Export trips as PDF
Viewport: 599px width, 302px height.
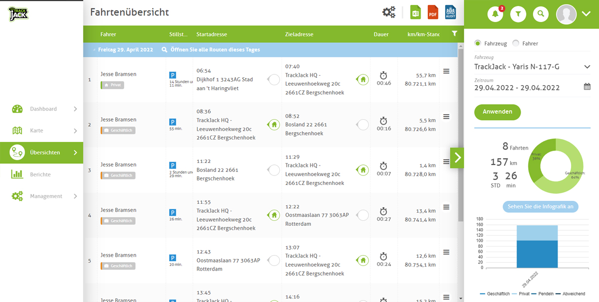433,12
